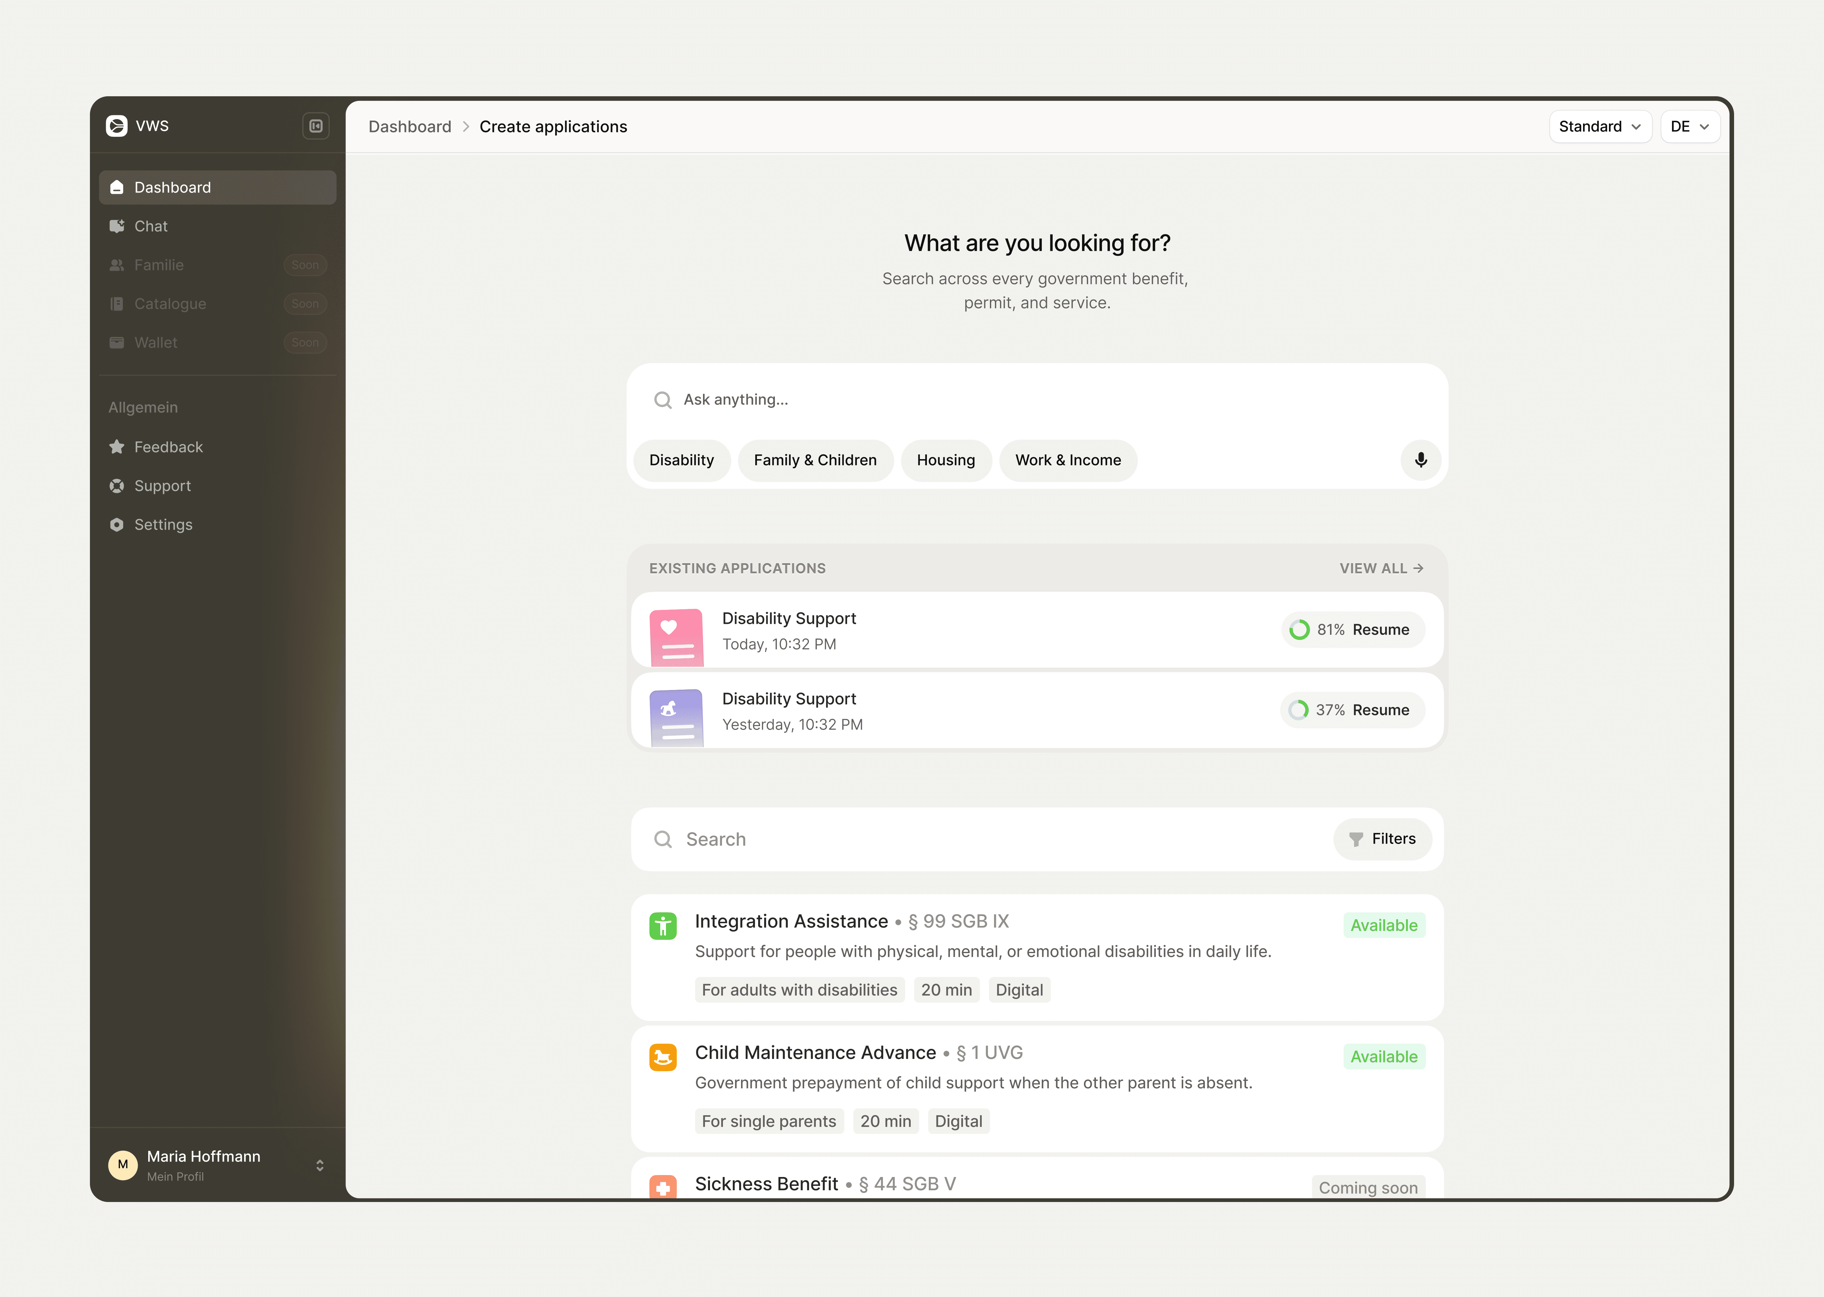
Task: Collapse the sidebar with the panel icon
Action: (x=315, y=126)
